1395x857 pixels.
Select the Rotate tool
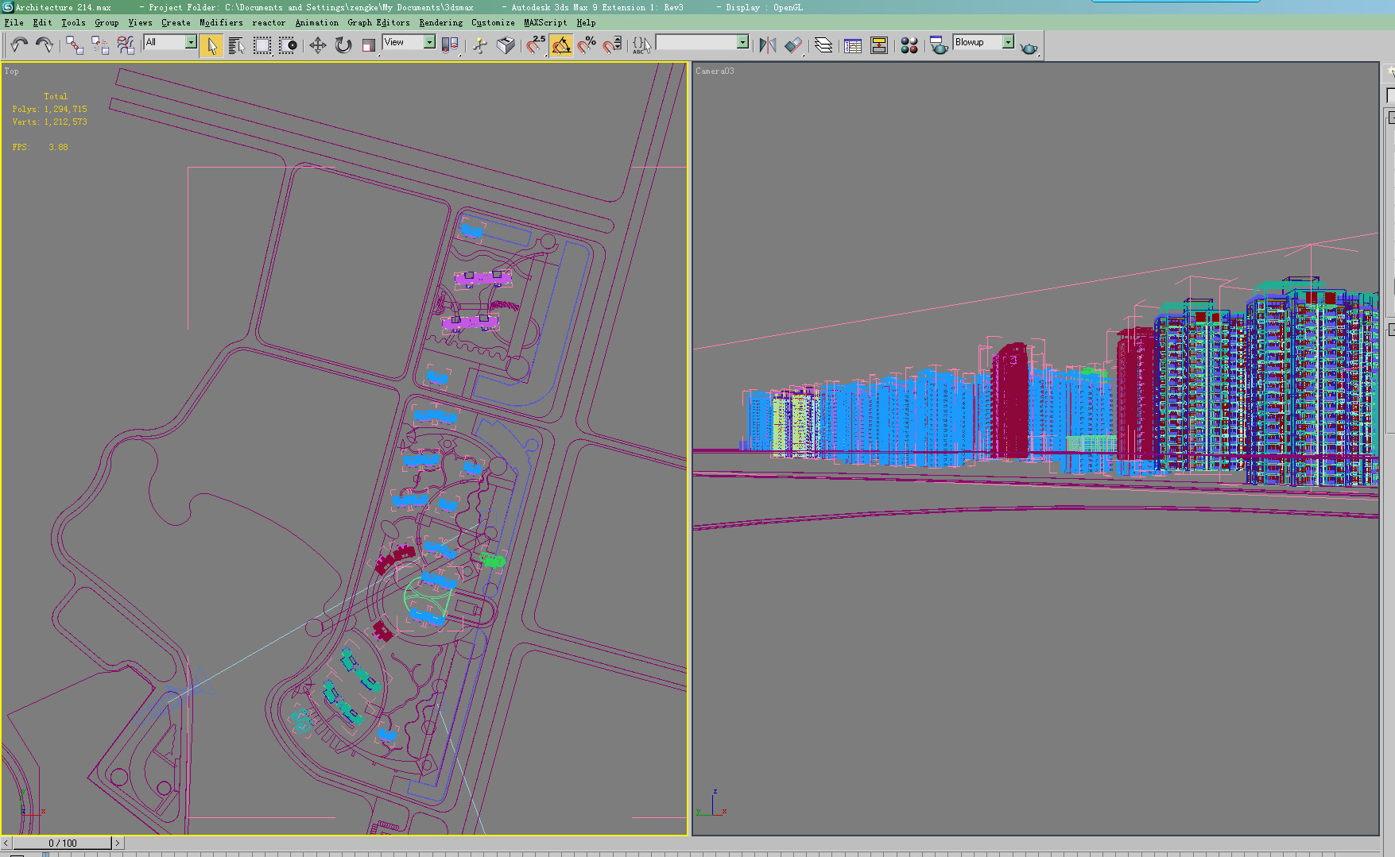[x=343, y=45]
